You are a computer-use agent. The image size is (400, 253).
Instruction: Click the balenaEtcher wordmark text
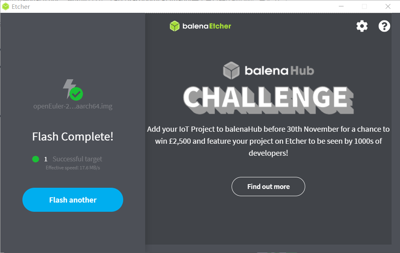click(207, 26)
